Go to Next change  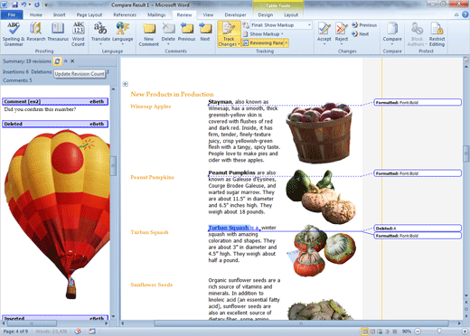[x=361, y=34]
